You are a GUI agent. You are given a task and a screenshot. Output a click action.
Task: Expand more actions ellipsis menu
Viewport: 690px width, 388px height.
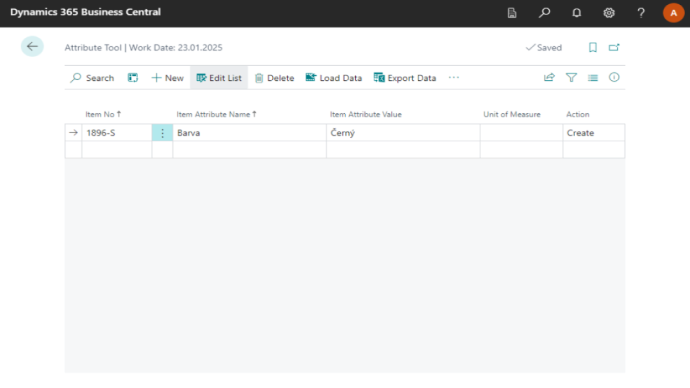(454, 78)
